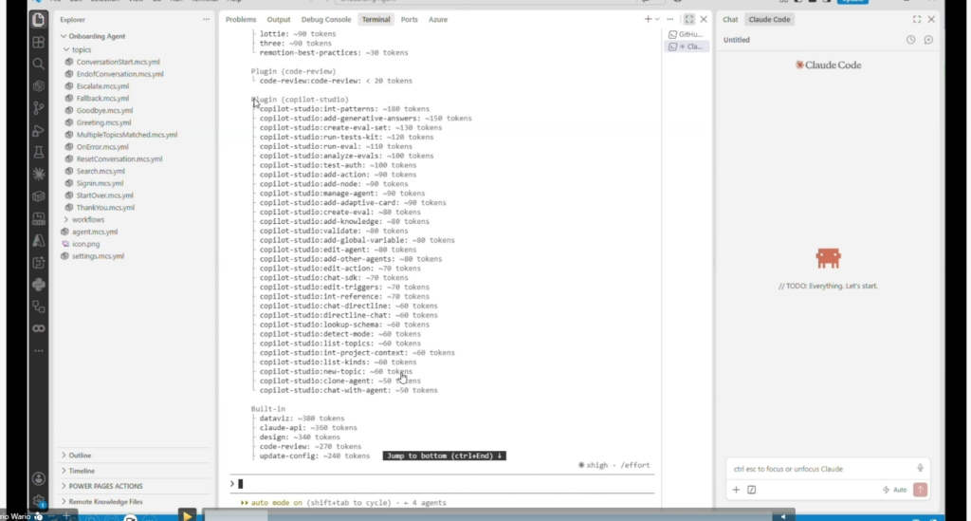This screenshot has height=521, width=971.
Task: Select the GitHu... terminal instance
Action: 687,35
